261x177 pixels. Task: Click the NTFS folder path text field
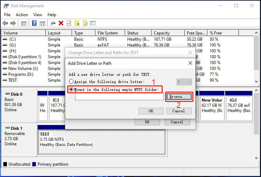pos(119,97)
